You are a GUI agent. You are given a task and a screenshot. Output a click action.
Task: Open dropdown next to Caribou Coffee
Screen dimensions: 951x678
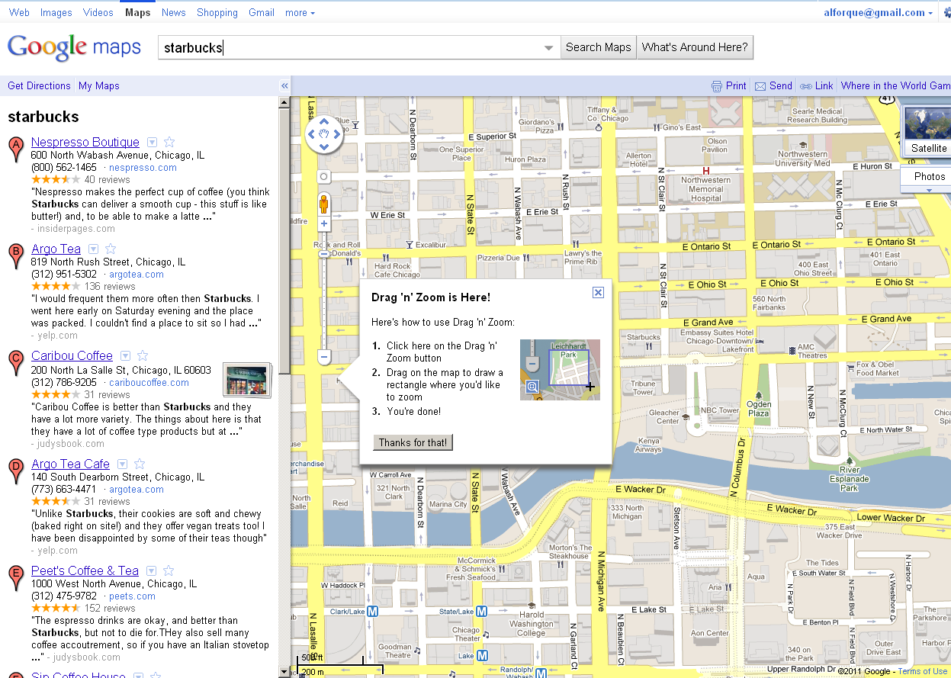(x=125, y=355)
